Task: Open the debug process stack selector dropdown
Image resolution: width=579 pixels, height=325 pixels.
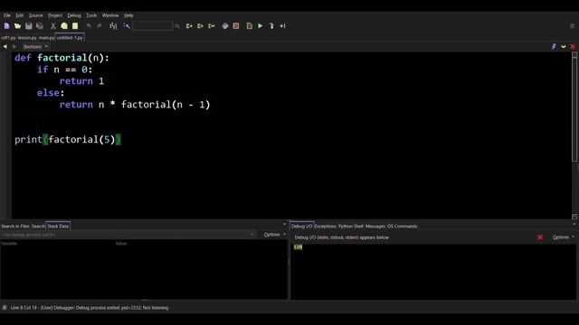Action: pos(128,235)
